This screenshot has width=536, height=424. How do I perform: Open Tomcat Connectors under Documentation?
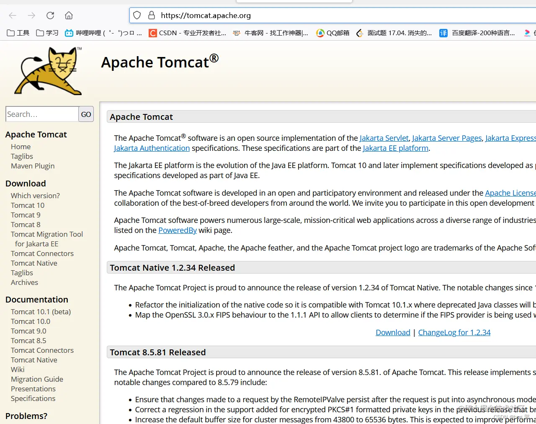tap(42, 350)
